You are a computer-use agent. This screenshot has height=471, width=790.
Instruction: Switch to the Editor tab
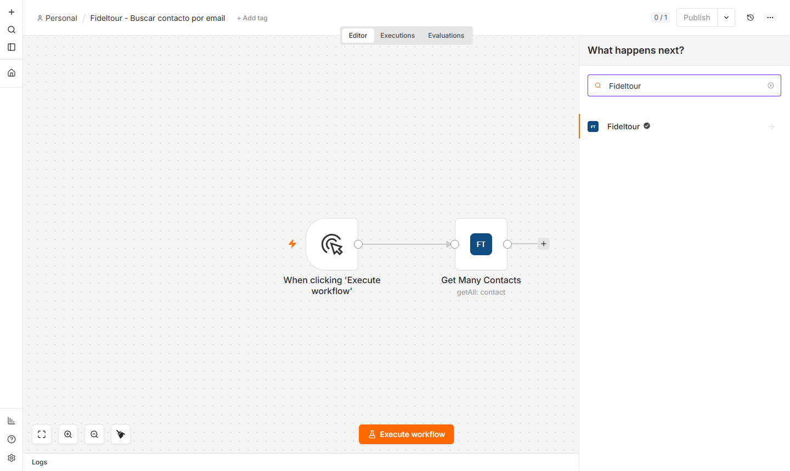tap(358, 36)
